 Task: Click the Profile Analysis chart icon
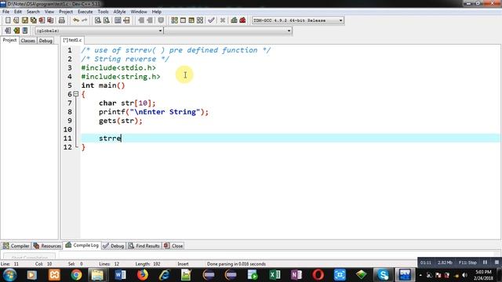(x=234, y=20)
